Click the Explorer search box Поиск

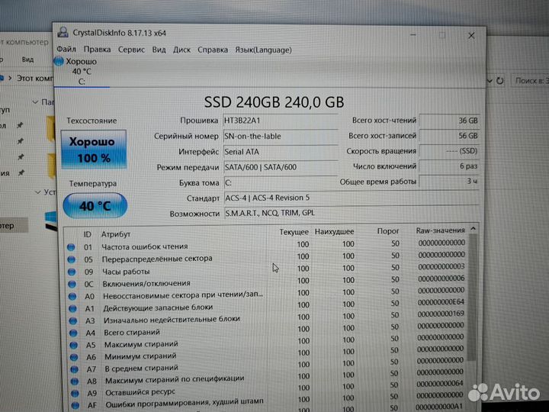[x=530, y=81]
